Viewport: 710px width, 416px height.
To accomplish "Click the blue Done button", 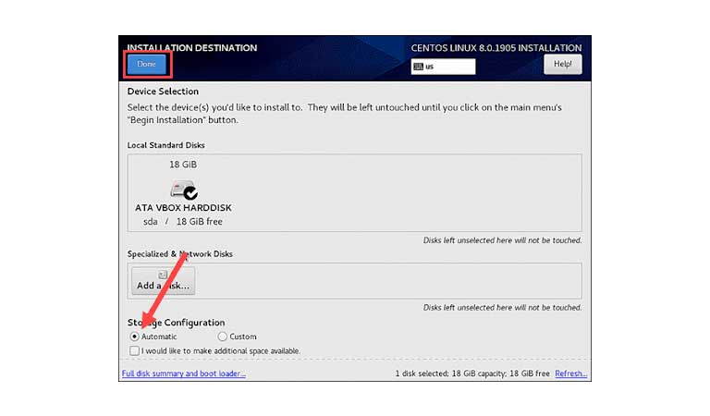I will tap(146, 65).
